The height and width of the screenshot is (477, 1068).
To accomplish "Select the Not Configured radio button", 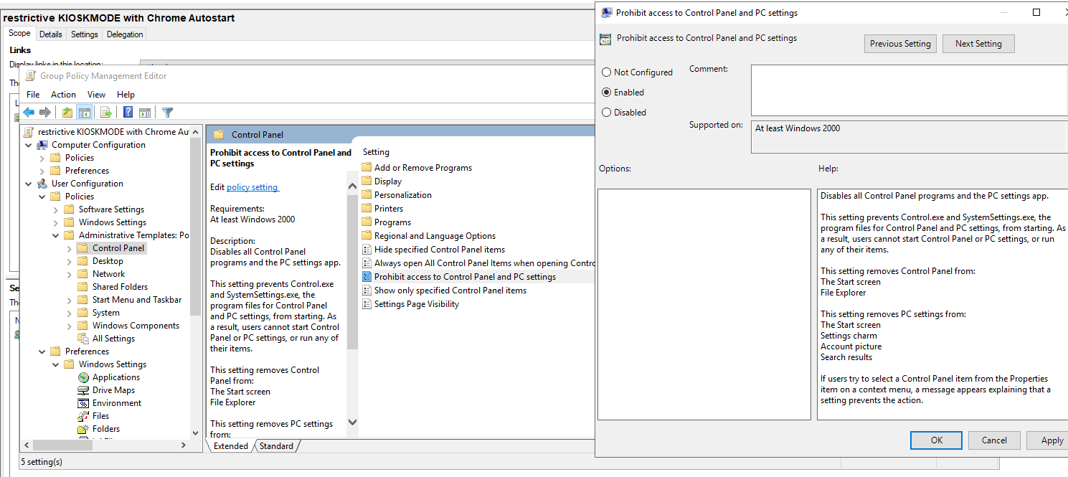I will [x=607, y=72].
